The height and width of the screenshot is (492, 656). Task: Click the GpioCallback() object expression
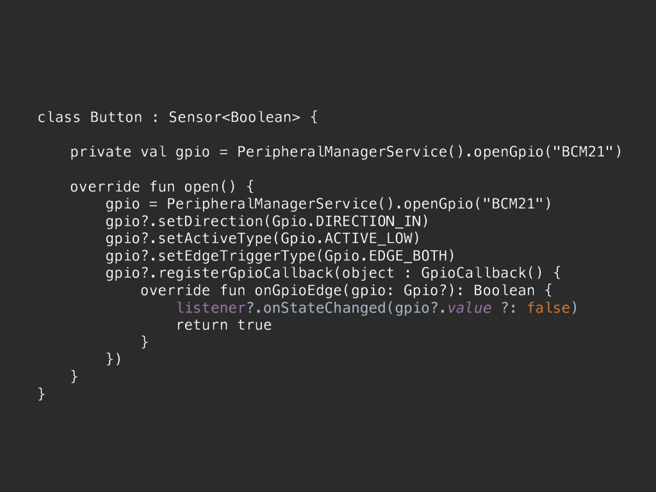(482, 273)
